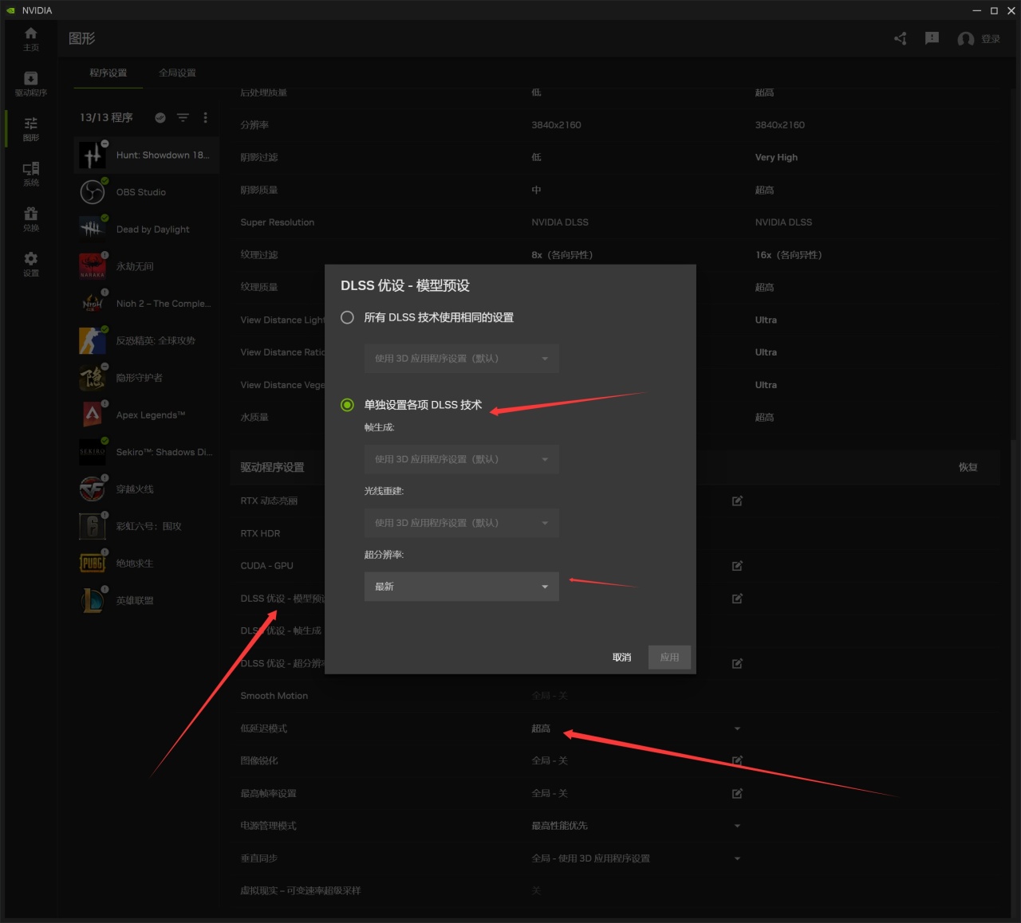Edit the 图像锐化 setting
1021x923 pixels.
(737, 760)
